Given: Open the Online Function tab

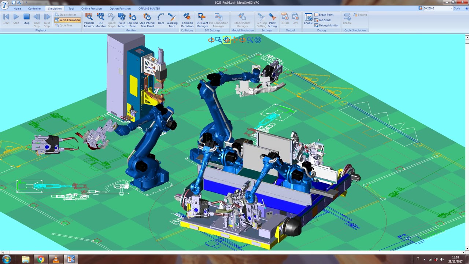Looking at the screenshot, I should (92, 8).
